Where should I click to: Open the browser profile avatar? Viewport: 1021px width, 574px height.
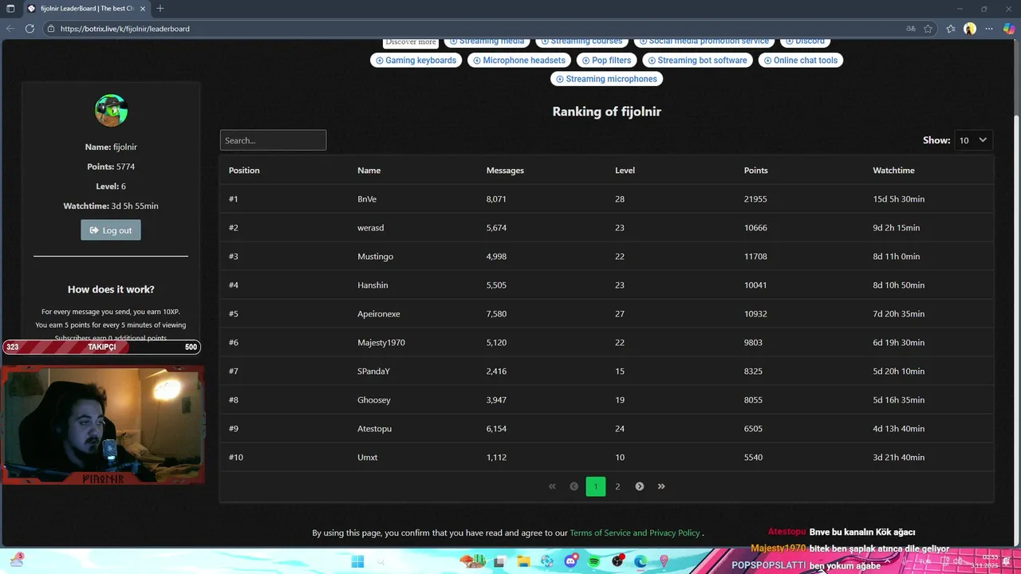(x=970, y=29)
